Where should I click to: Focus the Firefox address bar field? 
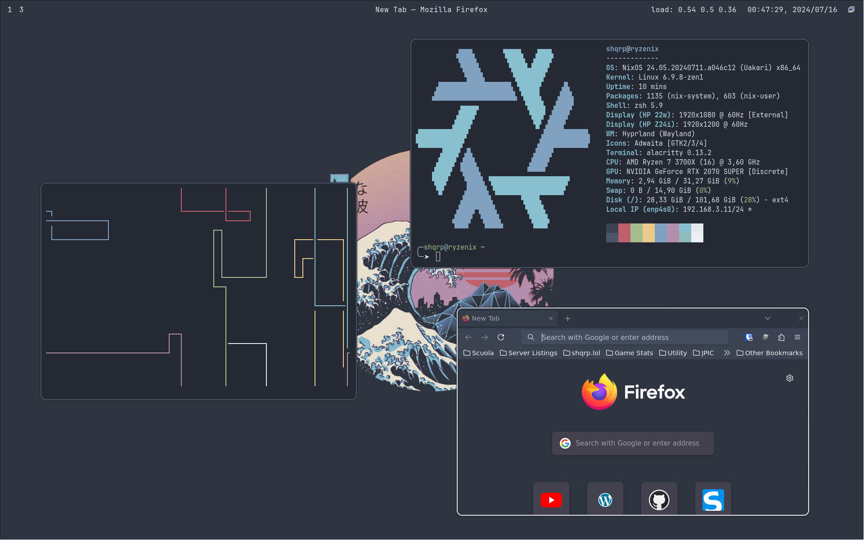click(x=630, y=337)
